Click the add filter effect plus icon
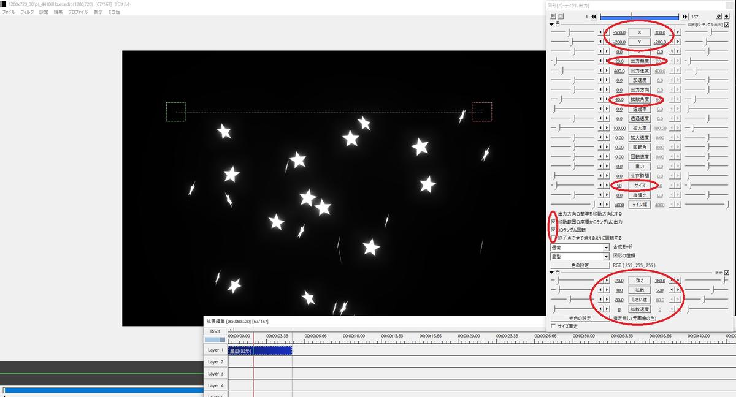The height and width of the screenshot is (397, 736). [x=727, y=17]
